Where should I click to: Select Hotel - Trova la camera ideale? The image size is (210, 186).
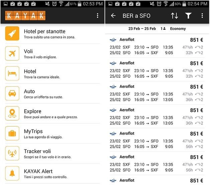[52, 74]
